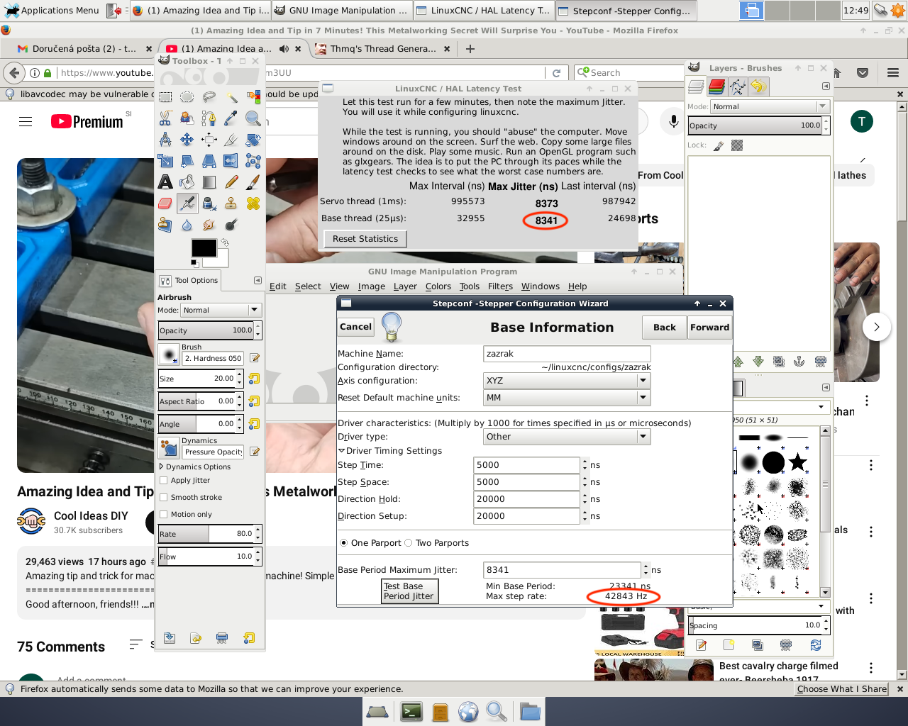Open the Filters menu in GIMP

(x=500, y=286)
